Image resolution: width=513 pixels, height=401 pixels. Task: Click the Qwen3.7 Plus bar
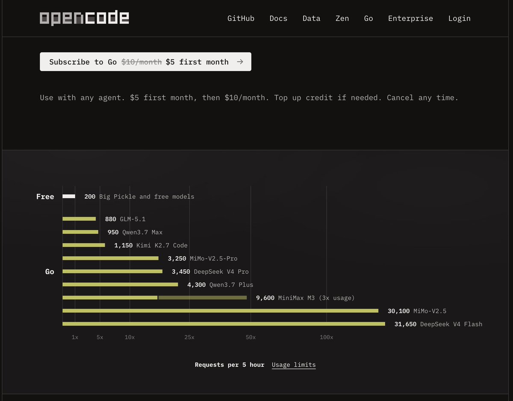[x=120, y=284]
